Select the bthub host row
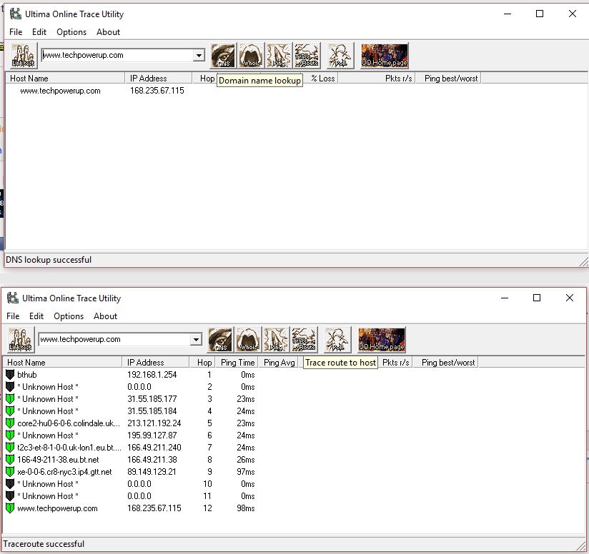 point(27,375)
